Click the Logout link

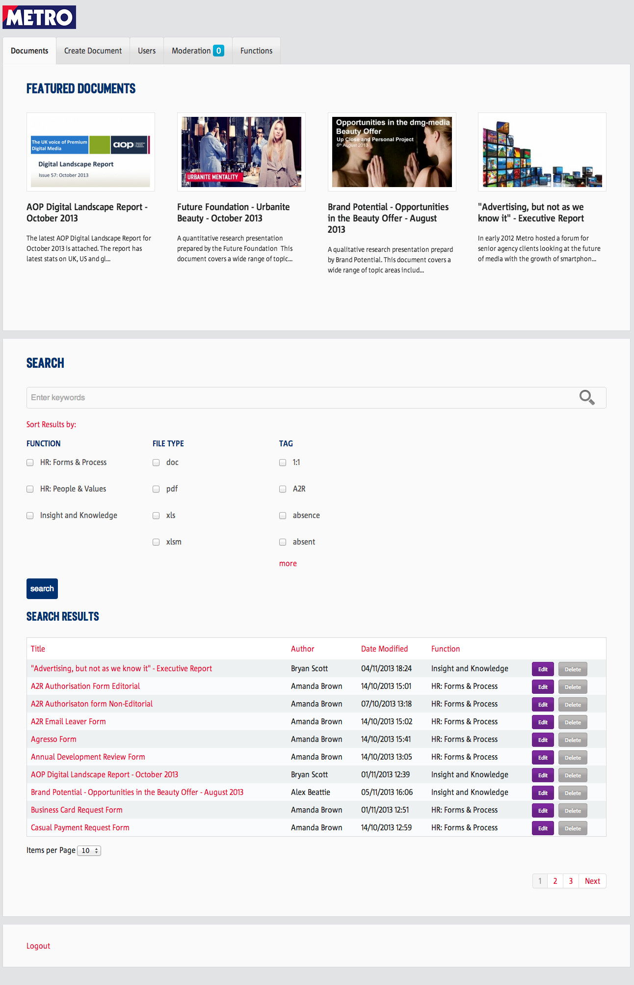pyautogui.click(x=38, y=946)
